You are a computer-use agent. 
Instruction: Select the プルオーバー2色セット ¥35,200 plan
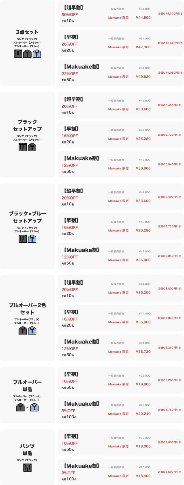[121, 289]
